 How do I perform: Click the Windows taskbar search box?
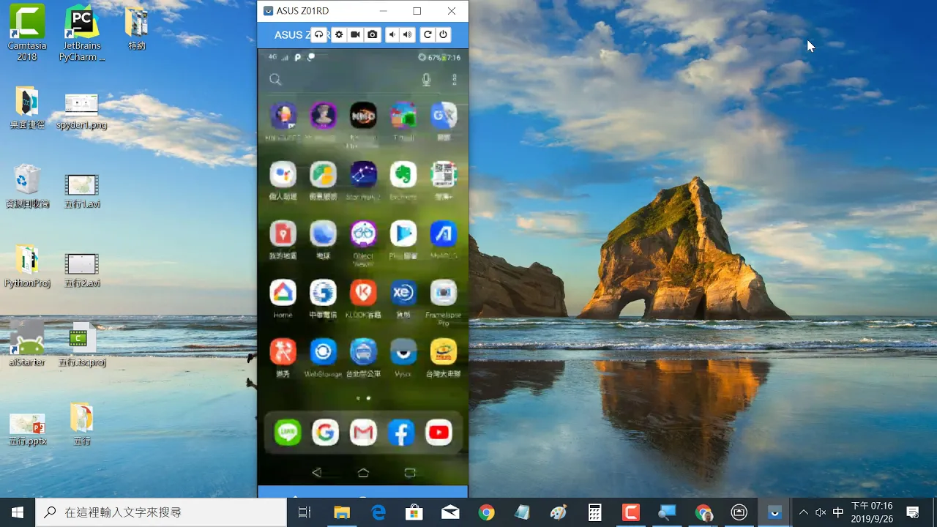coord(161,512)
